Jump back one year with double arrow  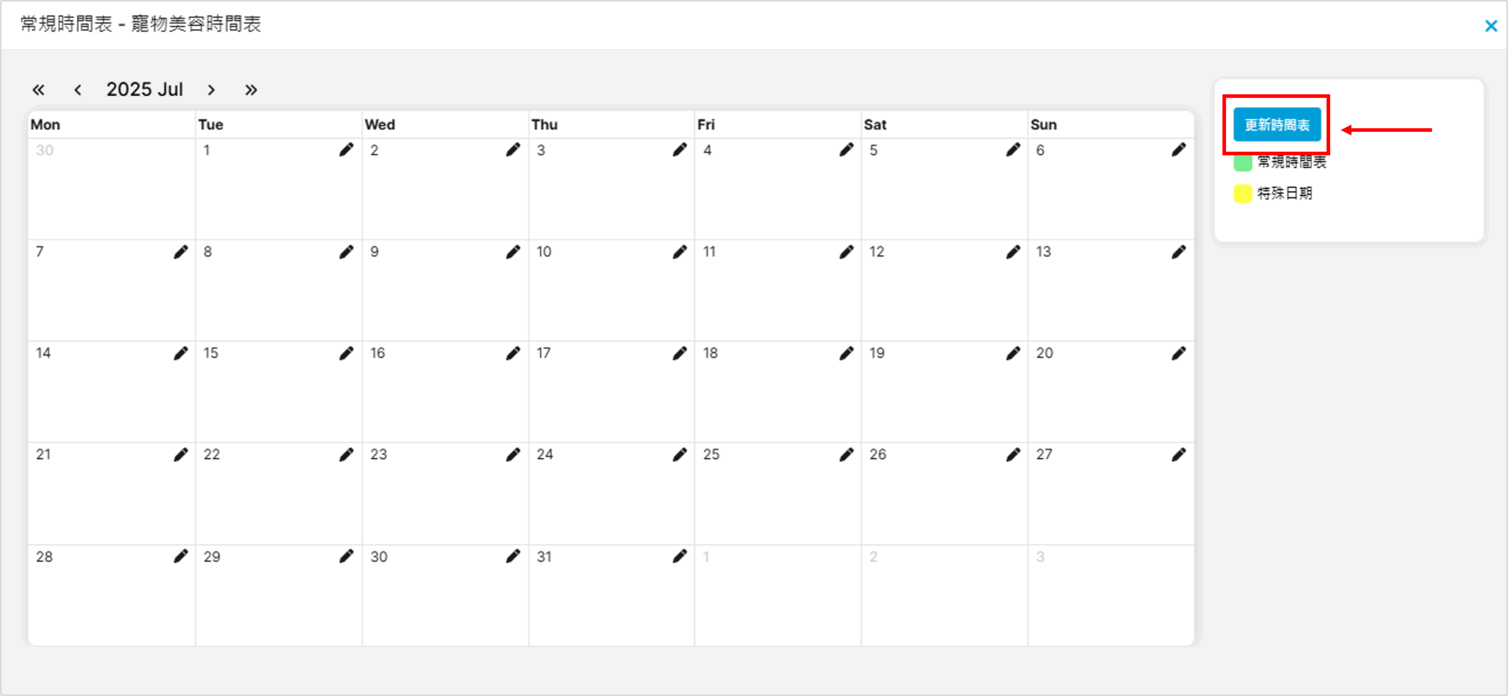point(38,90)
